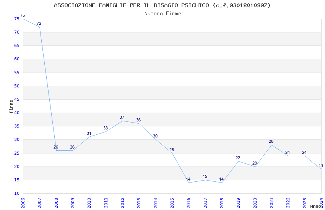The height and width of the screenshot is (210, 325).
Task: Select the 36 data label for 2013
Action: point(138,120)
